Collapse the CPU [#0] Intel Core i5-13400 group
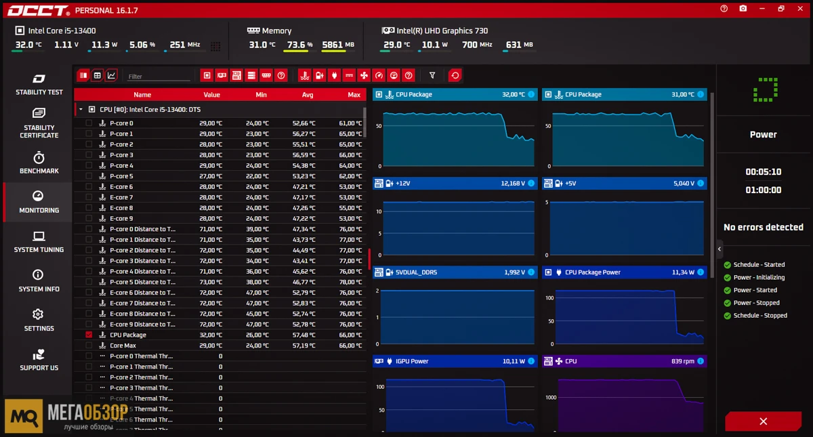 (81, 109)
